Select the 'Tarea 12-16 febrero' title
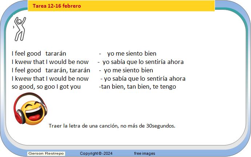 tap(57, 6)
